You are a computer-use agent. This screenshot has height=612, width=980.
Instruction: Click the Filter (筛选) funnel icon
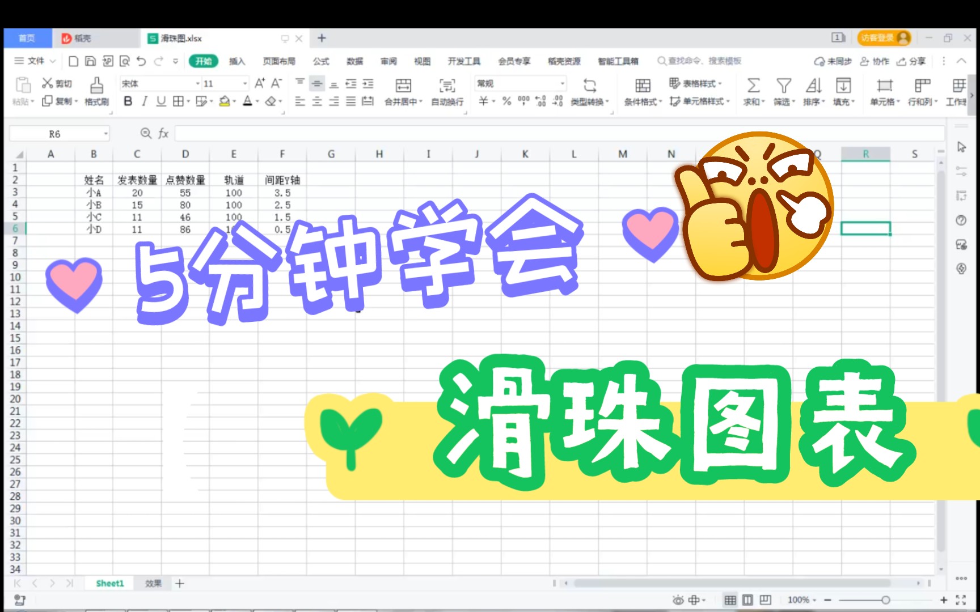784,86
